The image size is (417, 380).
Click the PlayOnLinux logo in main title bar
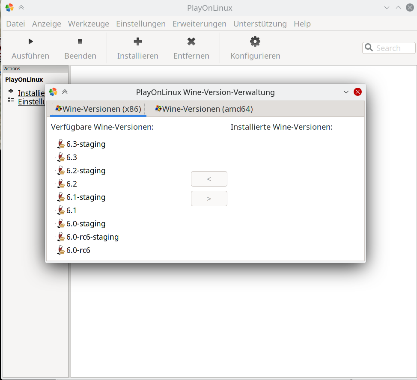pyautogui.click(x=9, y=7)
